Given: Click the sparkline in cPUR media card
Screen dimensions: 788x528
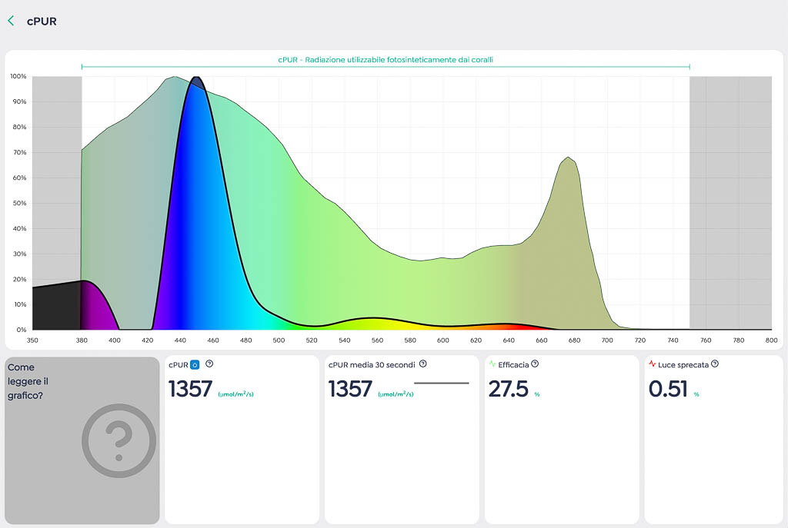Looking at the screenshot, I should (x=441, y=383).
